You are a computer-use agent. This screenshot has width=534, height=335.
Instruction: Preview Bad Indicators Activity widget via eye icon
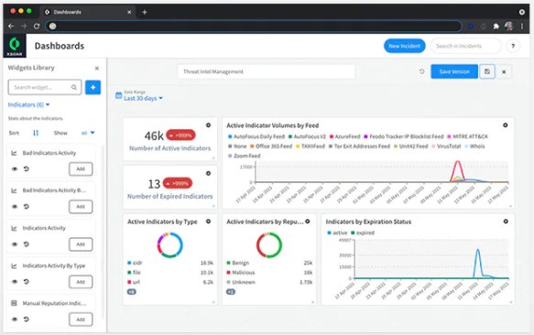click(15, 168)
